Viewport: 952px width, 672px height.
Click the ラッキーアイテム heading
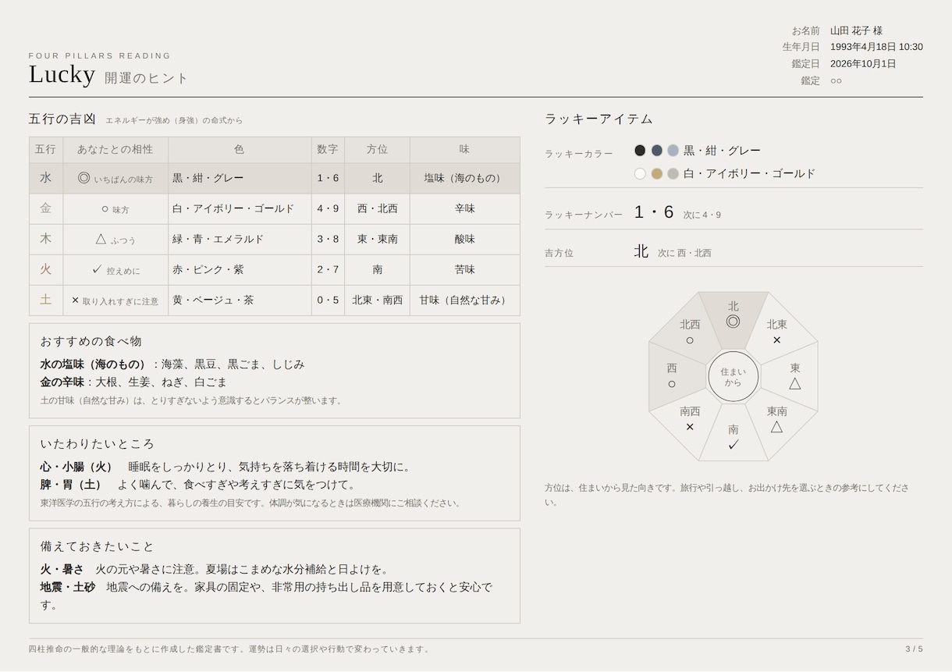(599, 119)
